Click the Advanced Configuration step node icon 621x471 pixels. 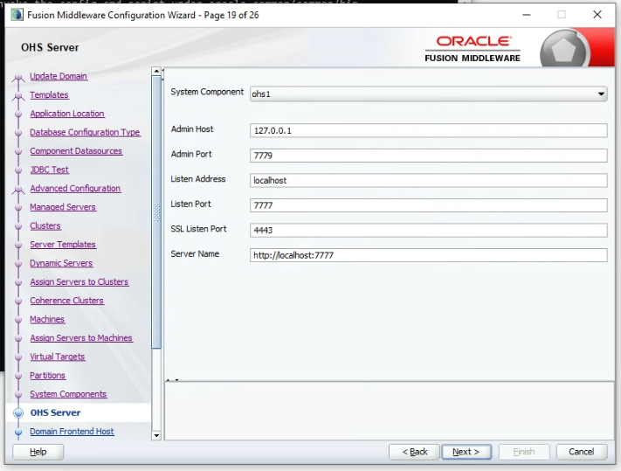pos(18,190)
